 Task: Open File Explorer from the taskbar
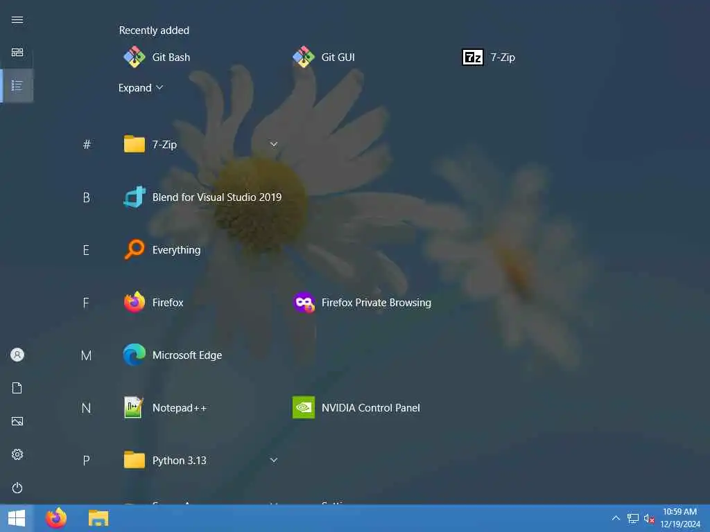[98, 518]
